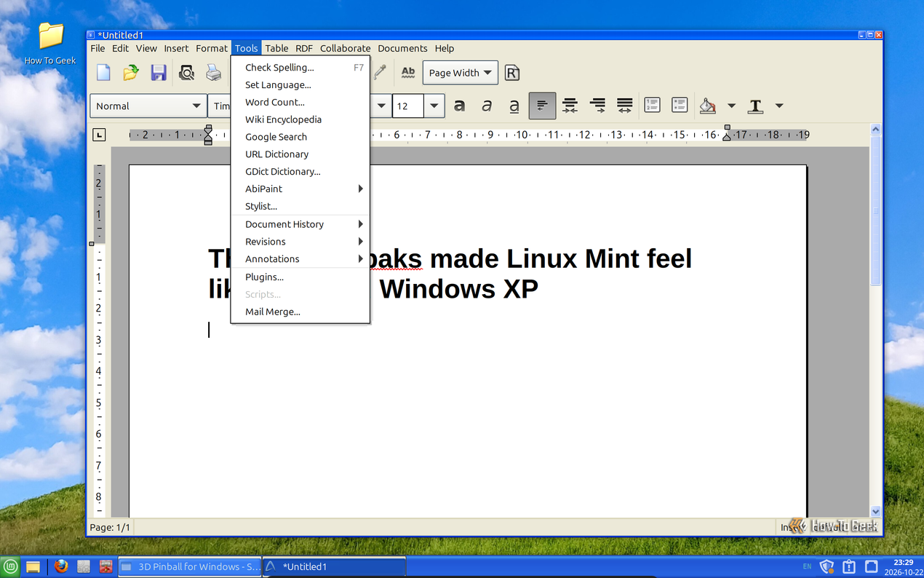
Task: Click the vertical scrollbar down arrow
Action: click(876, 512)
